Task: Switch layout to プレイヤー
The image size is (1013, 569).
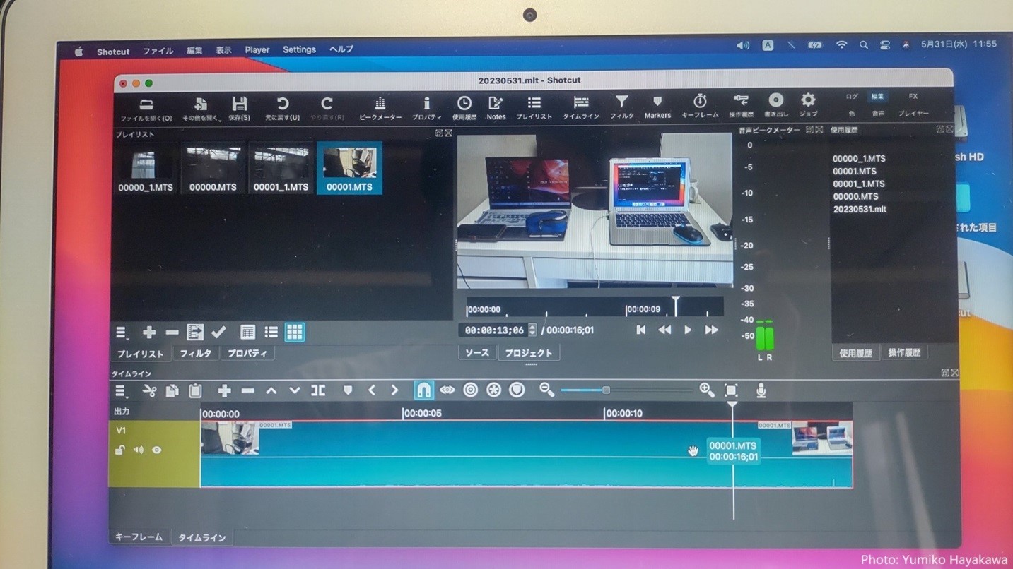Action: click(x=914, y=113)
